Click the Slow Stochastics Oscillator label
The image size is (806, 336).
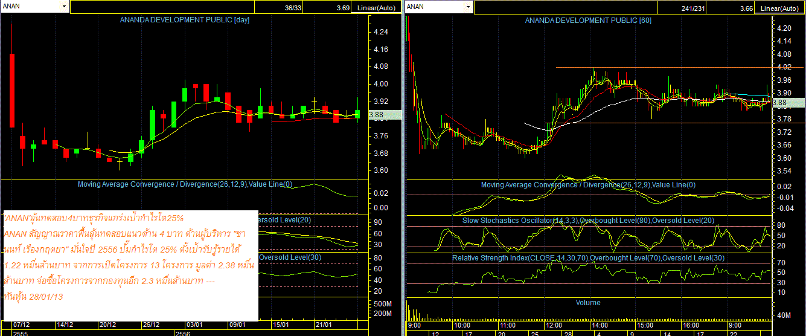588,220
